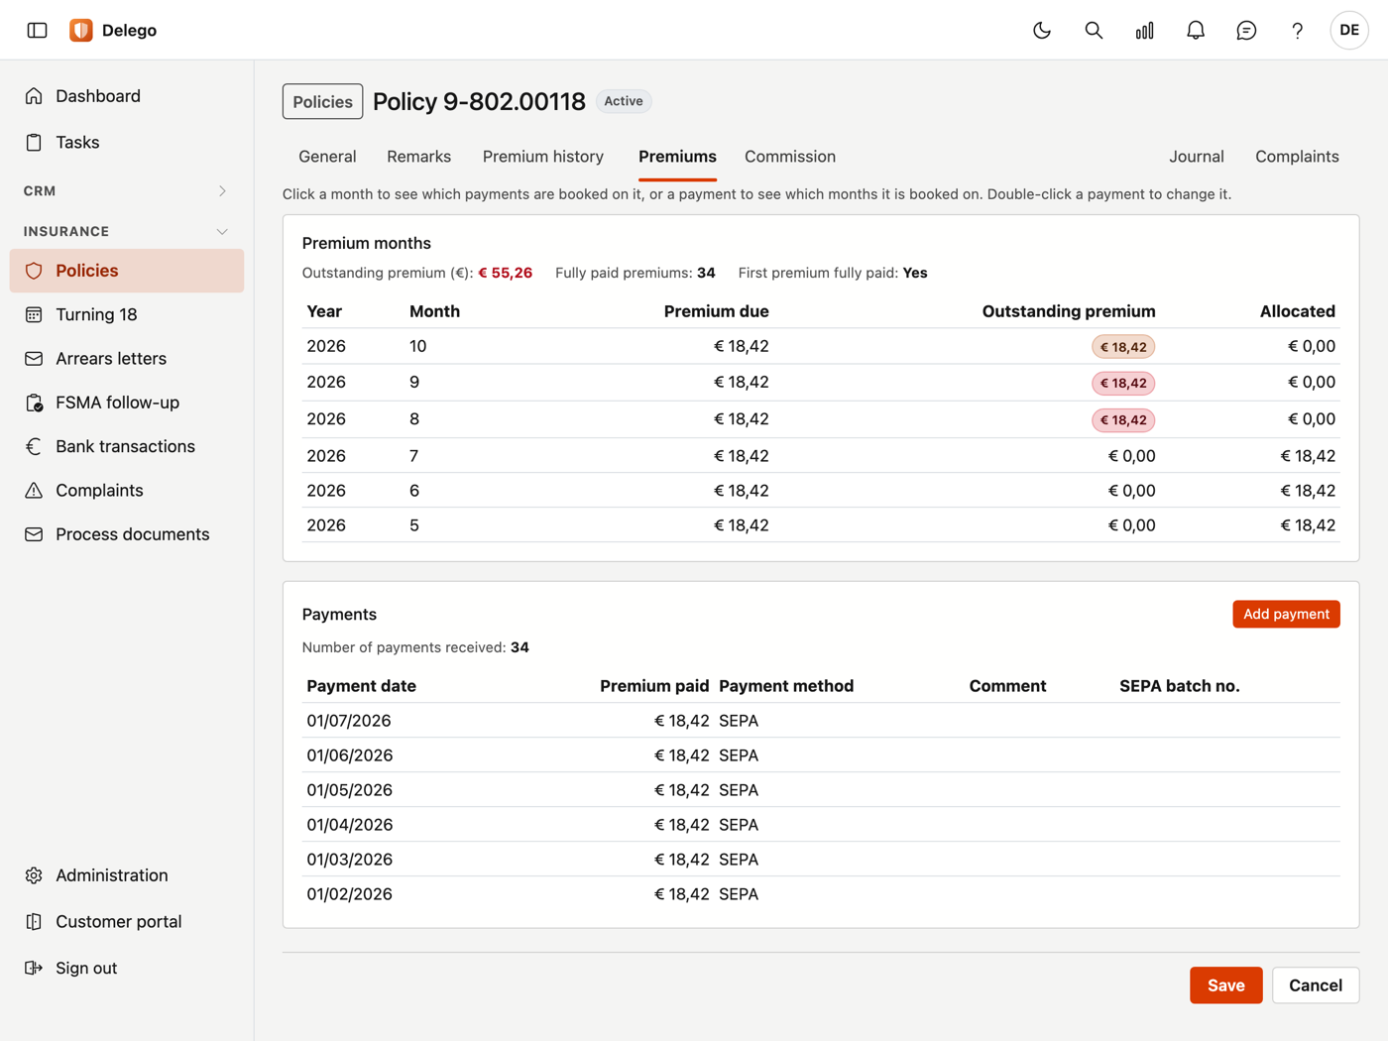Select the 2026 month 7 premium row
Viewport: 1388px width, 1041px height.
[x=821, y=456]
